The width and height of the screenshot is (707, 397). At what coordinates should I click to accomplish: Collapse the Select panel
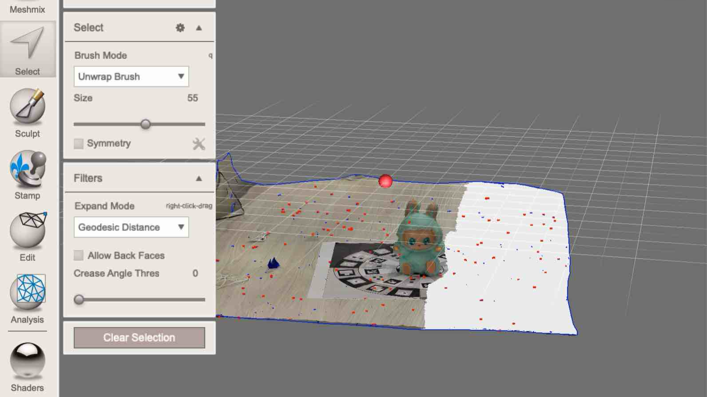pos(198,28)
